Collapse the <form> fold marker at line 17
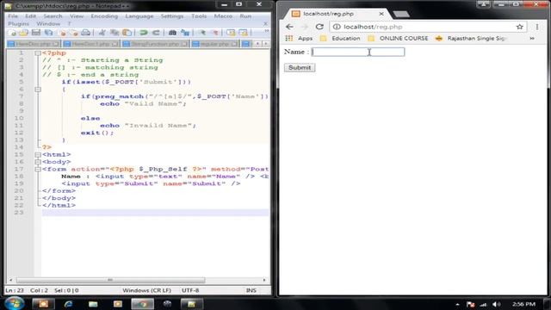The width and height of the screenshot is (551, 310). (x=38, y=169)
